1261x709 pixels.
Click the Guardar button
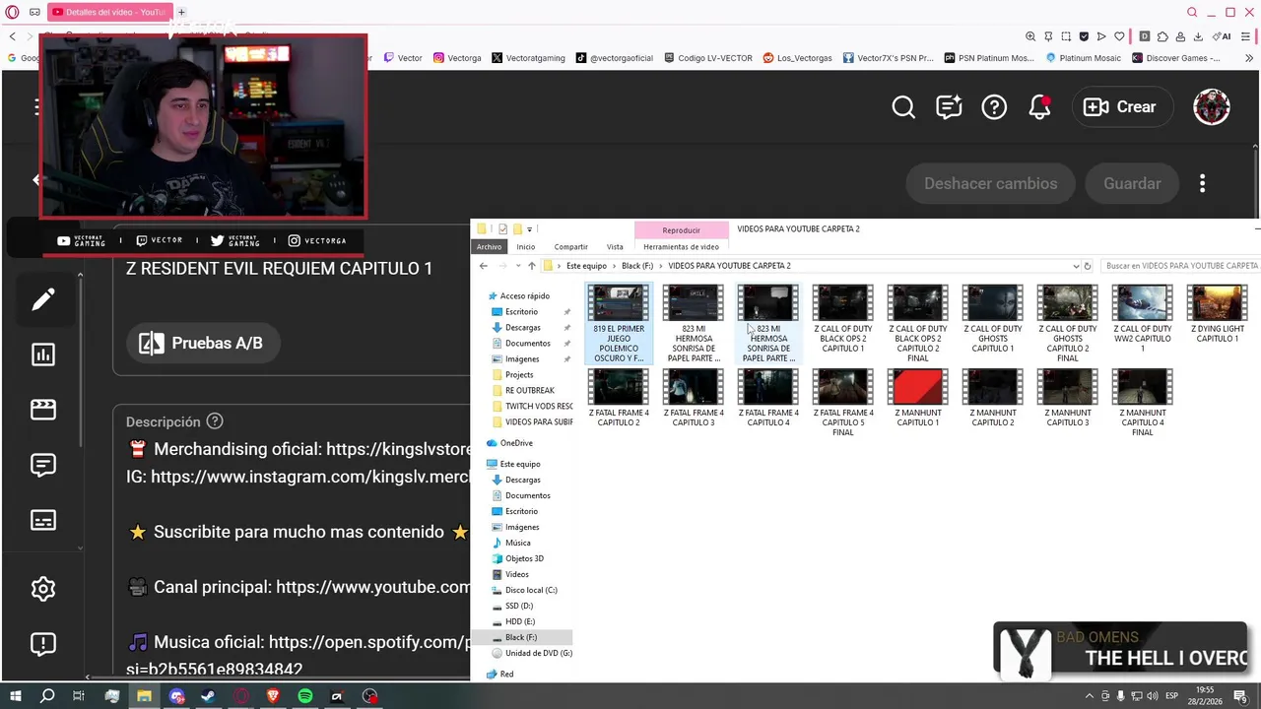1132,183
